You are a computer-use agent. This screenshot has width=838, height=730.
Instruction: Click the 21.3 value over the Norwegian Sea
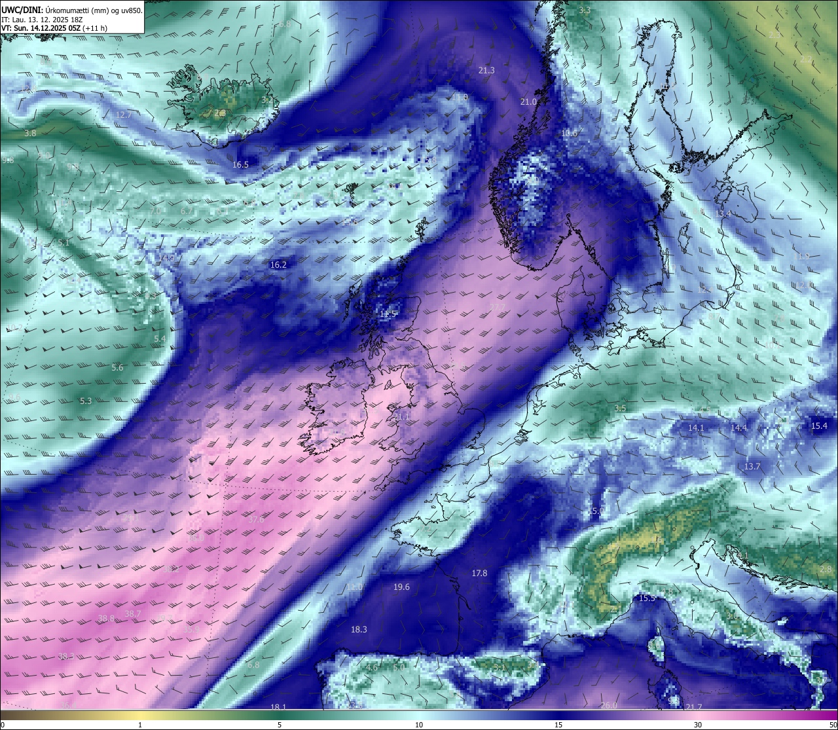coord(486,70)
